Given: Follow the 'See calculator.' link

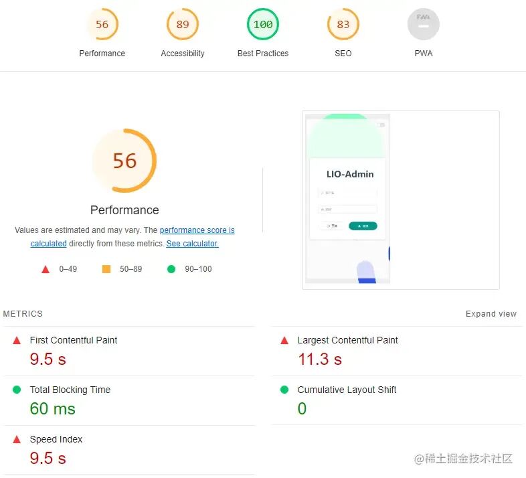Looking at the screenshot, I should point(192,244).
